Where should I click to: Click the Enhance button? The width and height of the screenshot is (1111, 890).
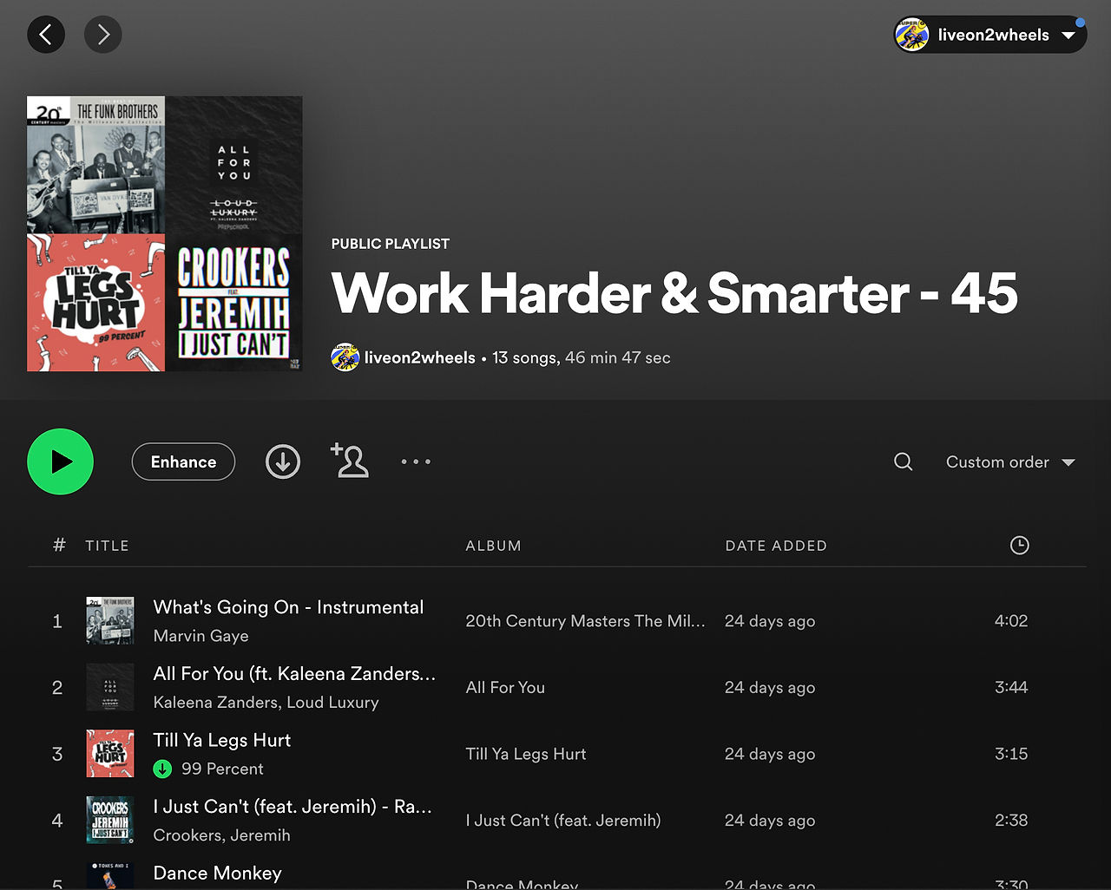tap(183, 461)
